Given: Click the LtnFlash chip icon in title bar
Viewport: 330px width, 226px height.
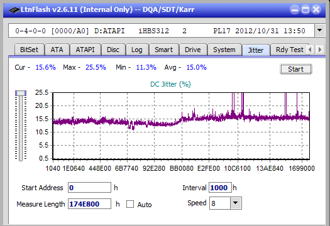Looking at the screenshot, I should click(14, 9).
